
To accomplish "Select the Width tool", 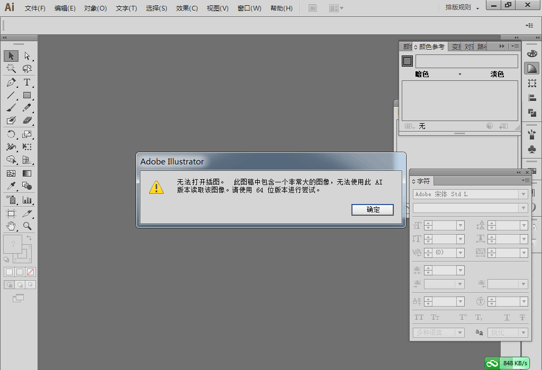I will point(11,147).
